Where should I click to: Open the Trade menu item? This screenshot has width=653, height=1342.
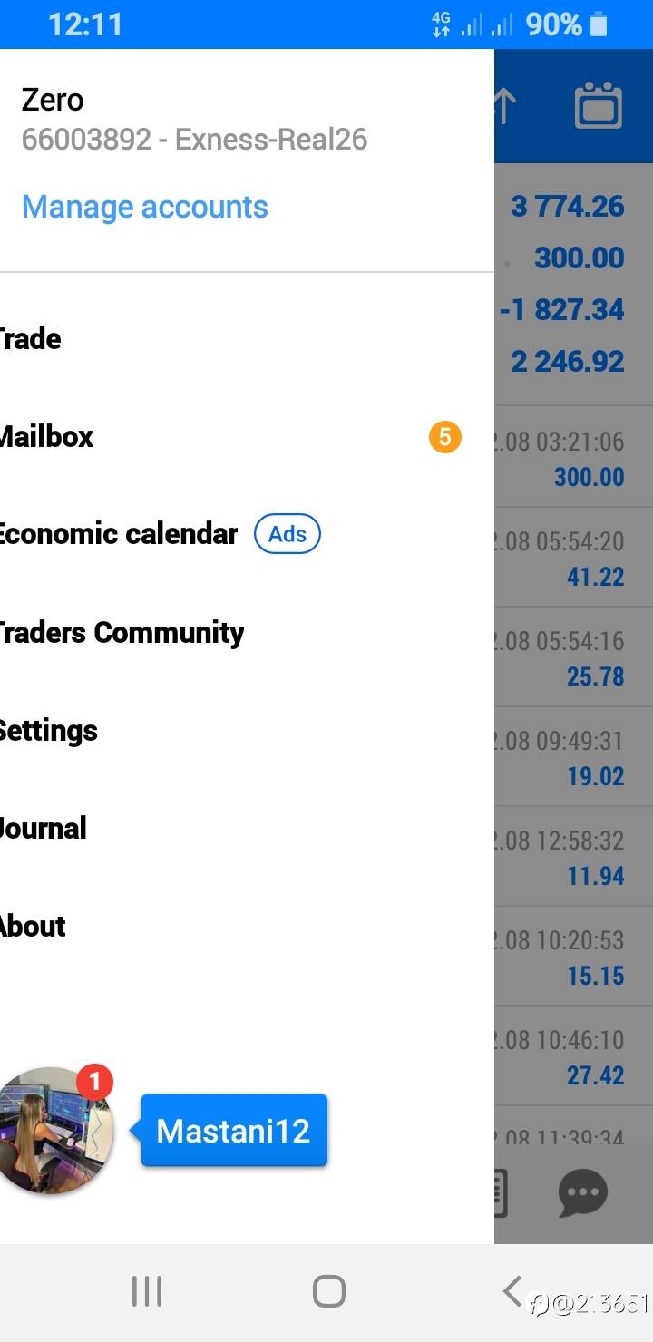pos(31,339)
